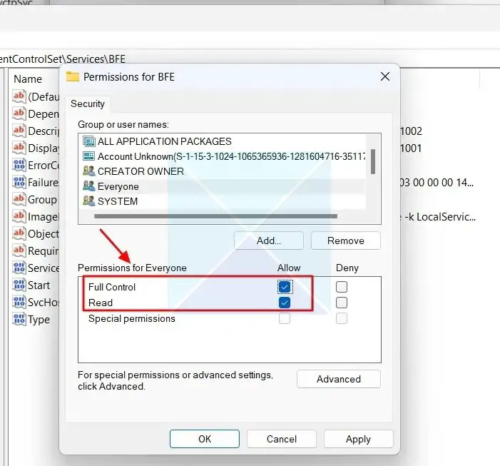Toggle Full Control Allow checkbox

pyautogui.click(x=285, y=287)
